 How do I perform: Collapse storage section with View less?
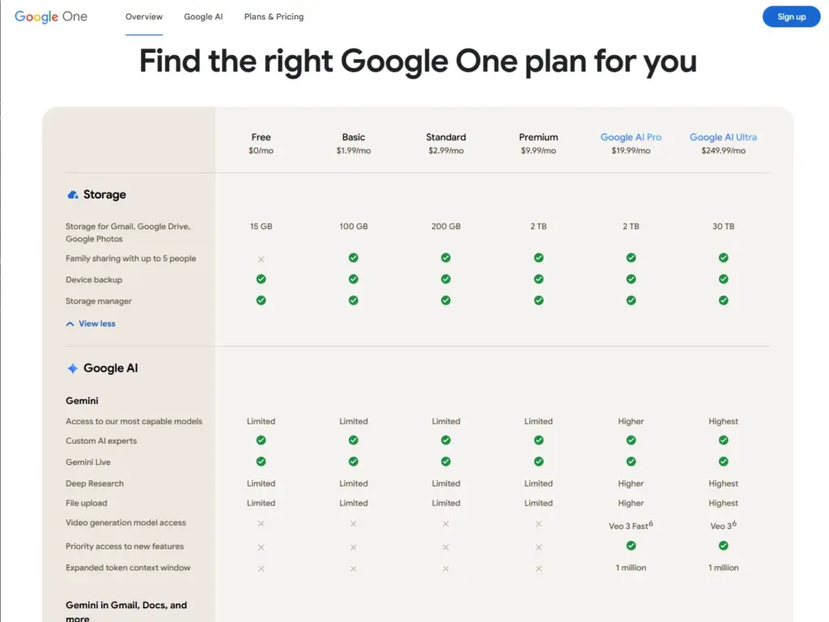coord(96,324)
